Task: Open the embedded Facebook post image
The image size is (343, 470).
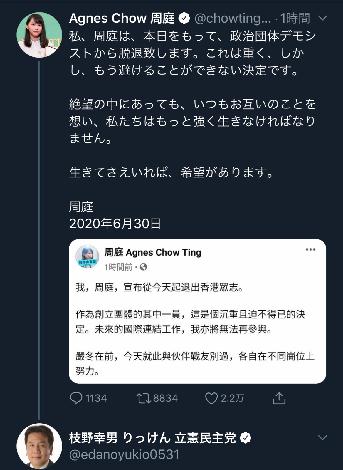Action: (x=197, y=311)
